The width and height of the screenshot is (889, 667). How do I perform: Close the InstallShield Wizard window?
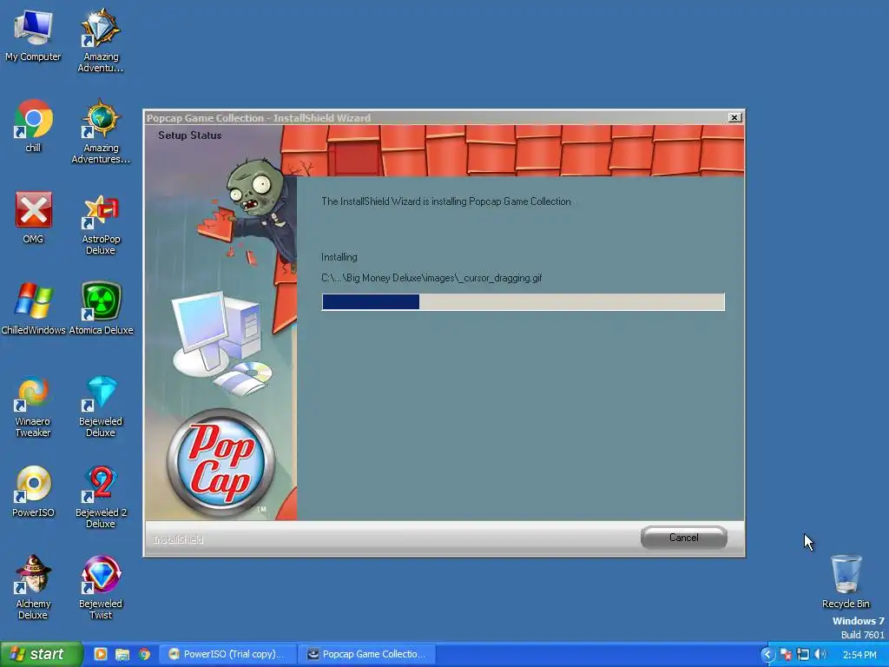[734, 117]
